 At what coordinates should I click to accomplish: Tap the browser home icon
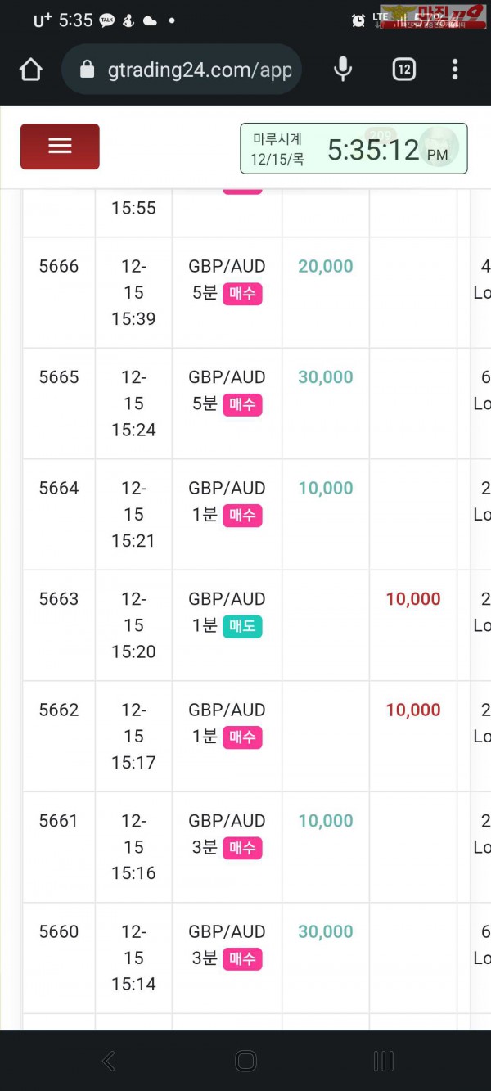[30, 70]
